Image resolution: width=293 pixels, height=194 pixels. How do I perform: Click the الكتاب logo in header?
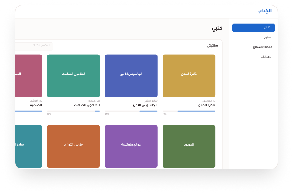(265, 11)
